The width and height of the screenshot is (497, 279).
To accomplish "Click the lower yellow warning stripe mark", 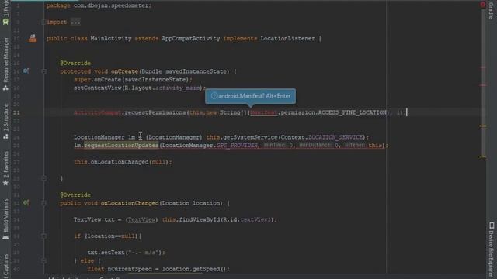I will 483,157.
